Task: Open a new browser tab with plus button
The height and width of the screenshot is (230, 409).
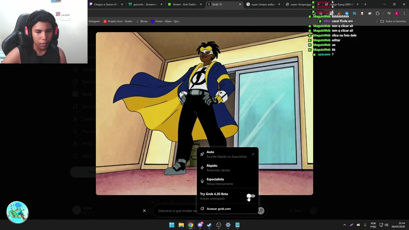Action: 365,4
